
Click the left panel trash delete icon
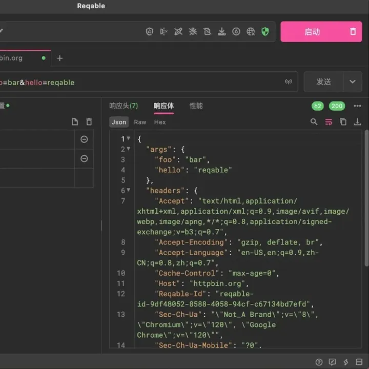(89, 121)
